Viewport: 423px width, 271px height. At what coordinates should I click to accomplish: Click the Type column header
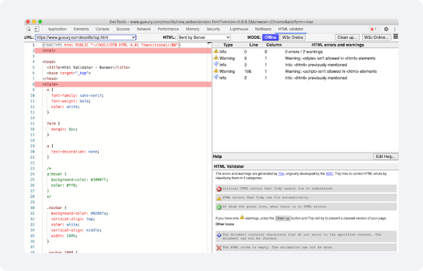coord(228,45)
